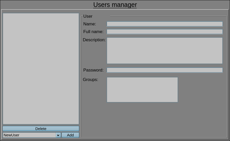
Task: Open the NewUser dropdown arrow
Action: pos(58,135)
